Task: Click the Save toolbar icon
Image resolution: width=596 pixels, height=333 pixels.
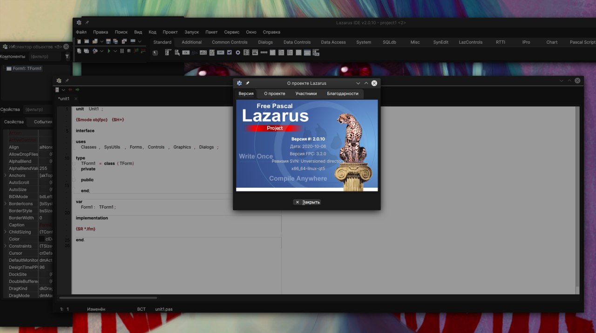Action: [x=108, y=41]
